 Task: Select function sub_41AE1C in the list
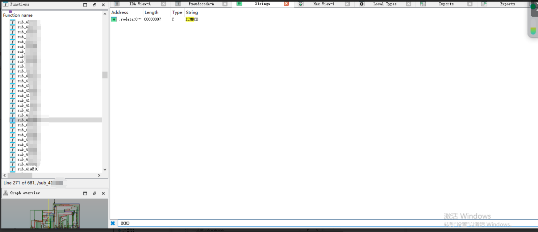pyautogui.click(x=28, y=169)
